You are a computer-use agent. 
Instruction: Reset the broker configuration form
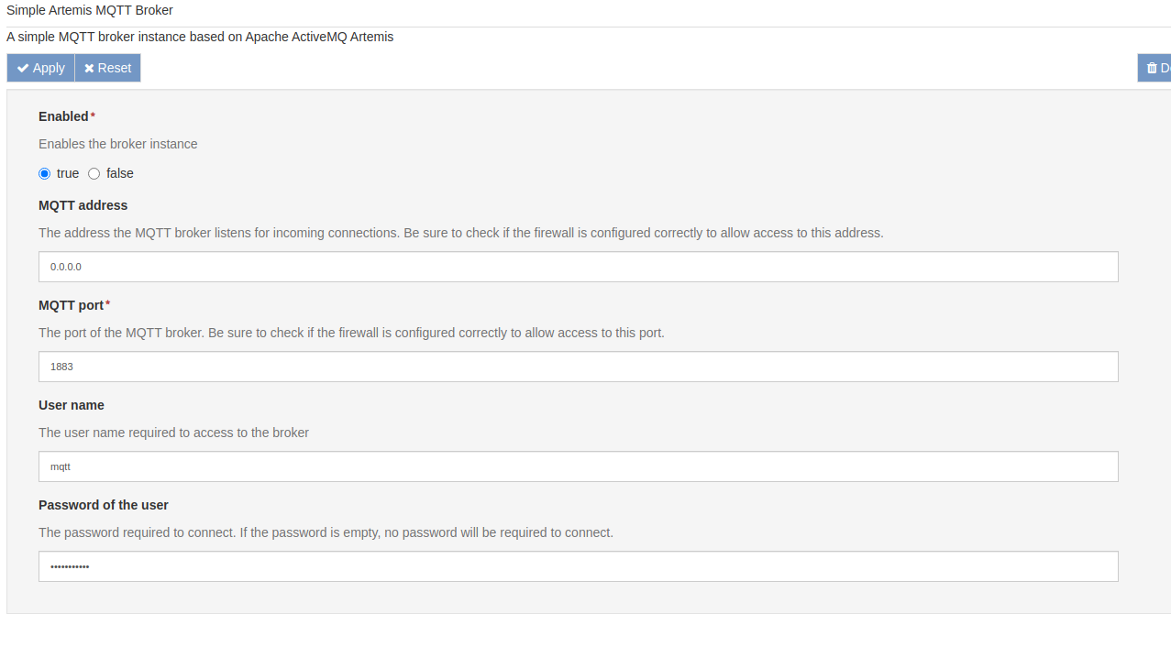[107, 67]
